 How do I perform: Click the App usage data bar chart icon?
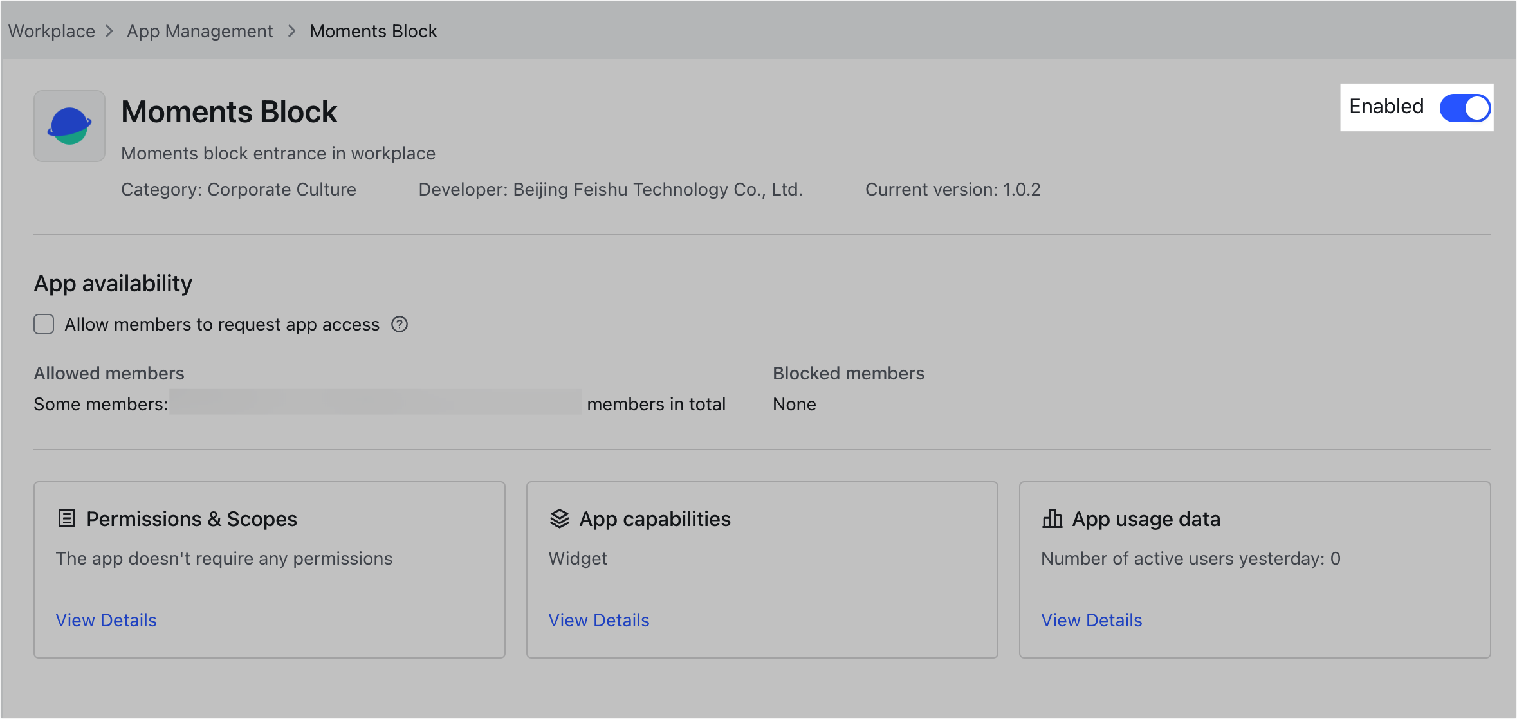(1053, 518)
